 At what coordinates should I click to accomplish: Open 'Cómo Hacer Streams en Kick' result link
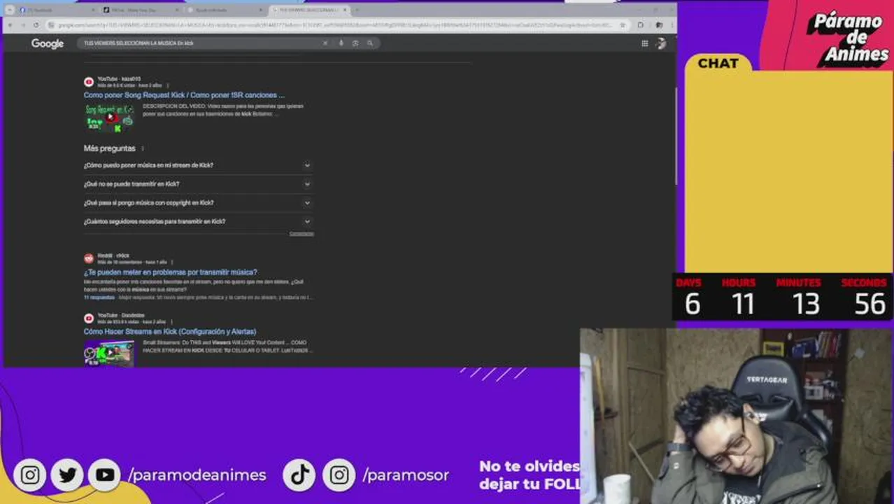tap(170, 332)
